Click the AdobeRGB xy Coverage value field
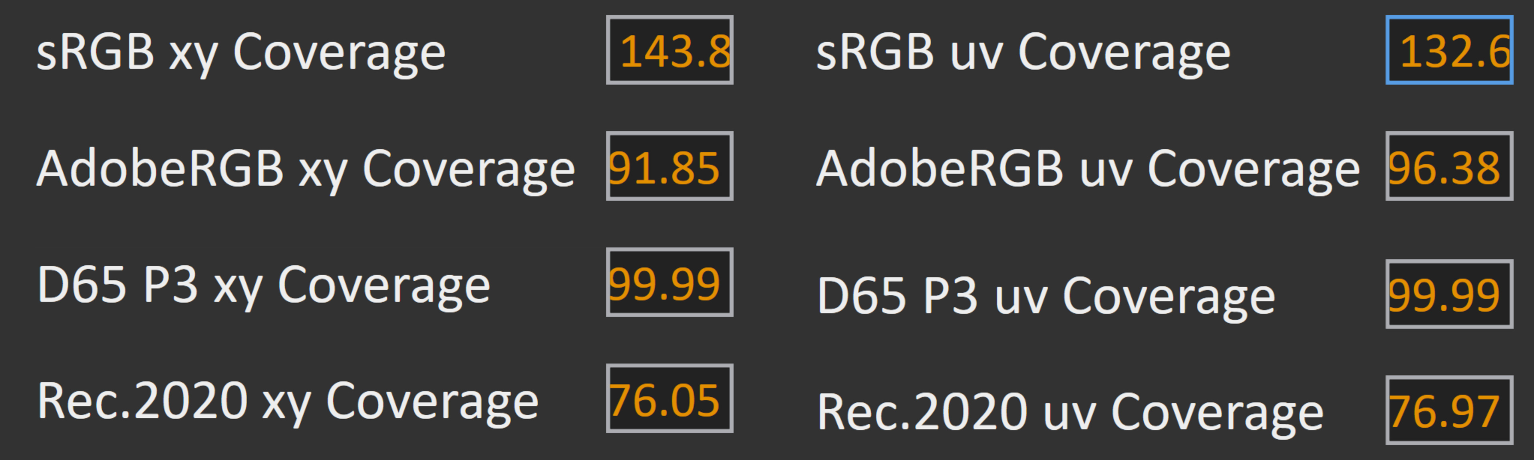This screenshot has height=460, width=1534. coord(670,166)
